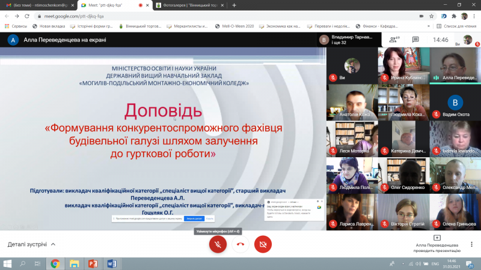Open the Новая вкладка bookmark
Viewport: 481px width, 270px height.
coord(49,26)
